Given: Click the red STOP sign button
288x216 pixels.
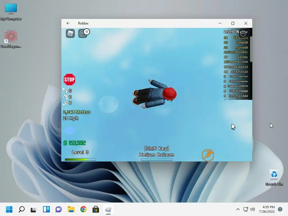Looking at the screenshot, I should tap(69, 80).
